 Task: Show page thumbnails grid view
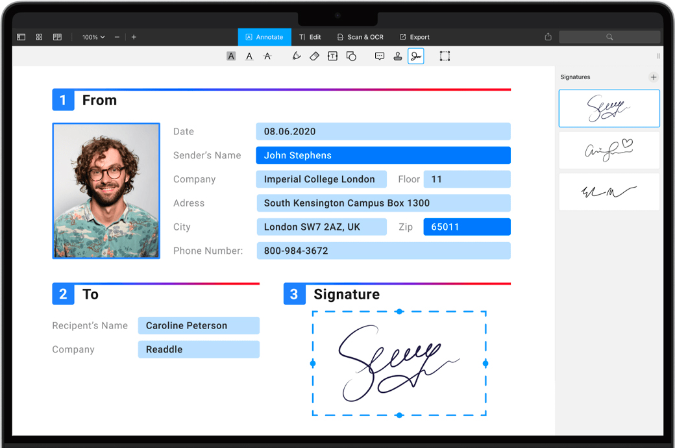pos(39,37)
